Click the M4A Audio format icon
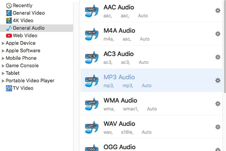Screen dimensions: 226x151 click(x=92, y=34)
